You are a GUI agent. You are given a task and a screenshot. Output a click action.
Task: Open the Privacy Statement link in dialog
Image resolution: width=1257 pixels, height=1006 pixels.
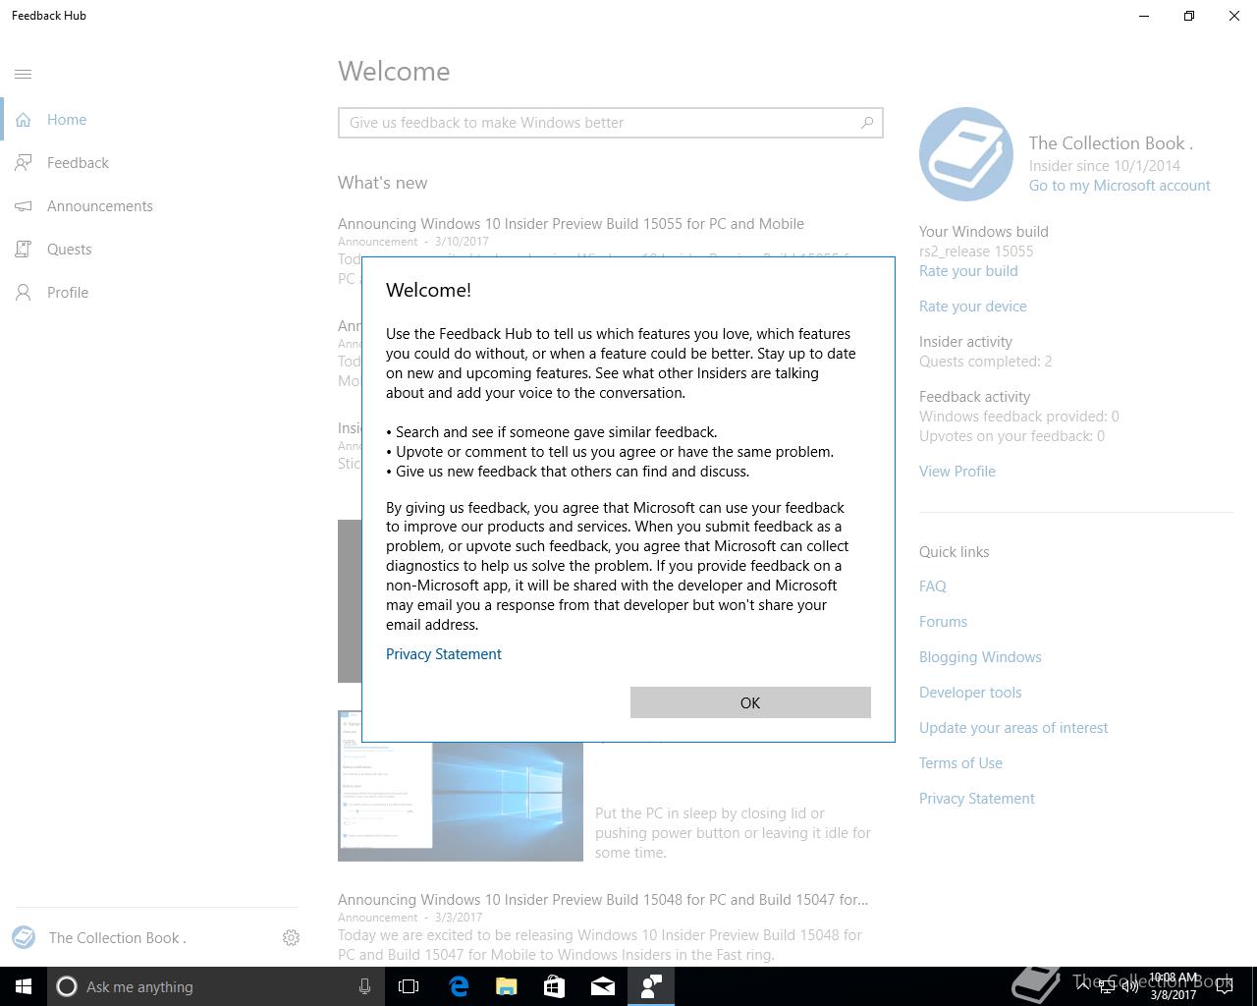coord(444,654)
